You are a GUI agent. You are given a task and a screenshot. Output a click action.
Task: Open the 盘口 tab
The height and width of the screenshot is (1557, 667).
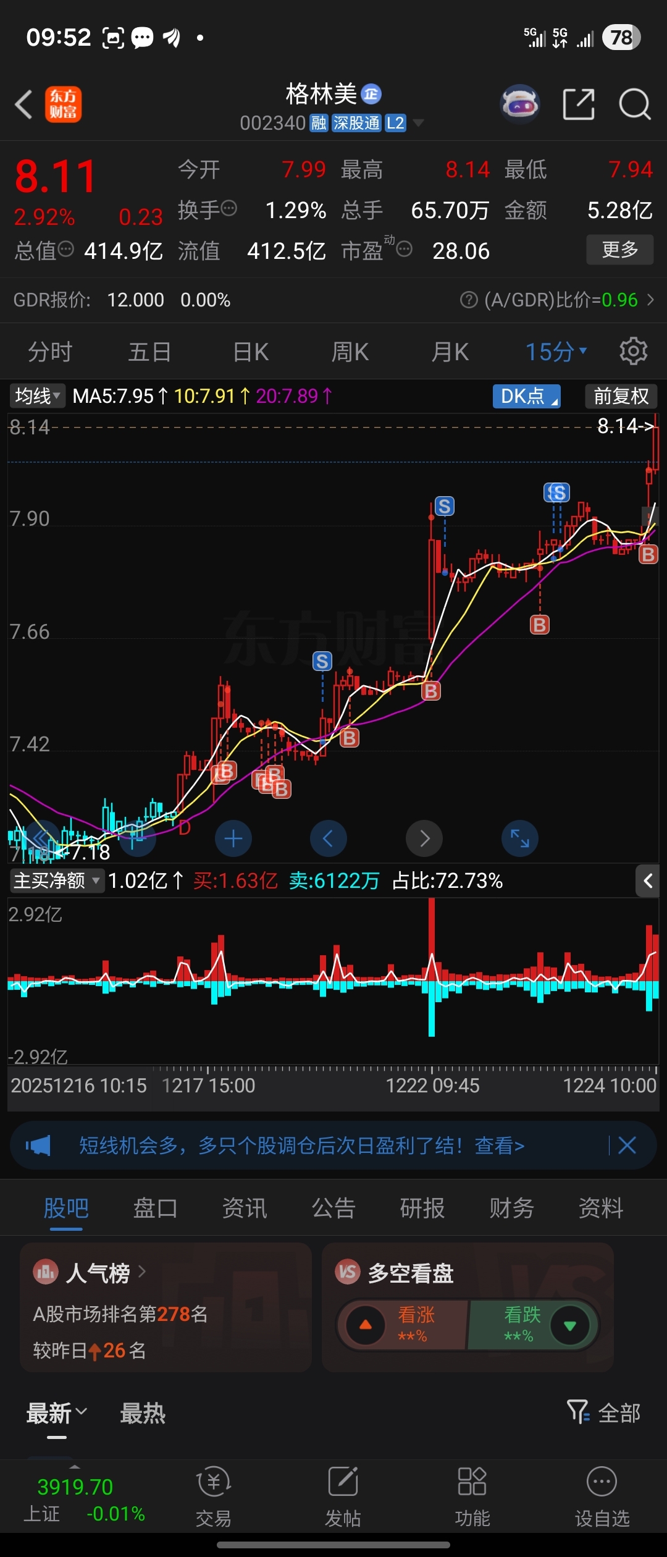click(156, 1207)
